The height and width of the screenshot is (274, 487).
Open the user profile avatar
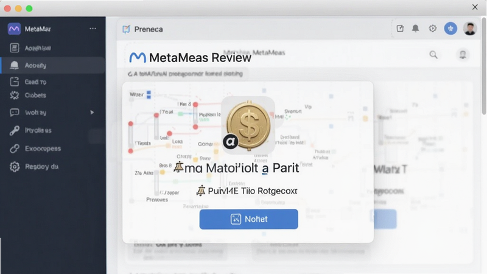click(470, 29)
